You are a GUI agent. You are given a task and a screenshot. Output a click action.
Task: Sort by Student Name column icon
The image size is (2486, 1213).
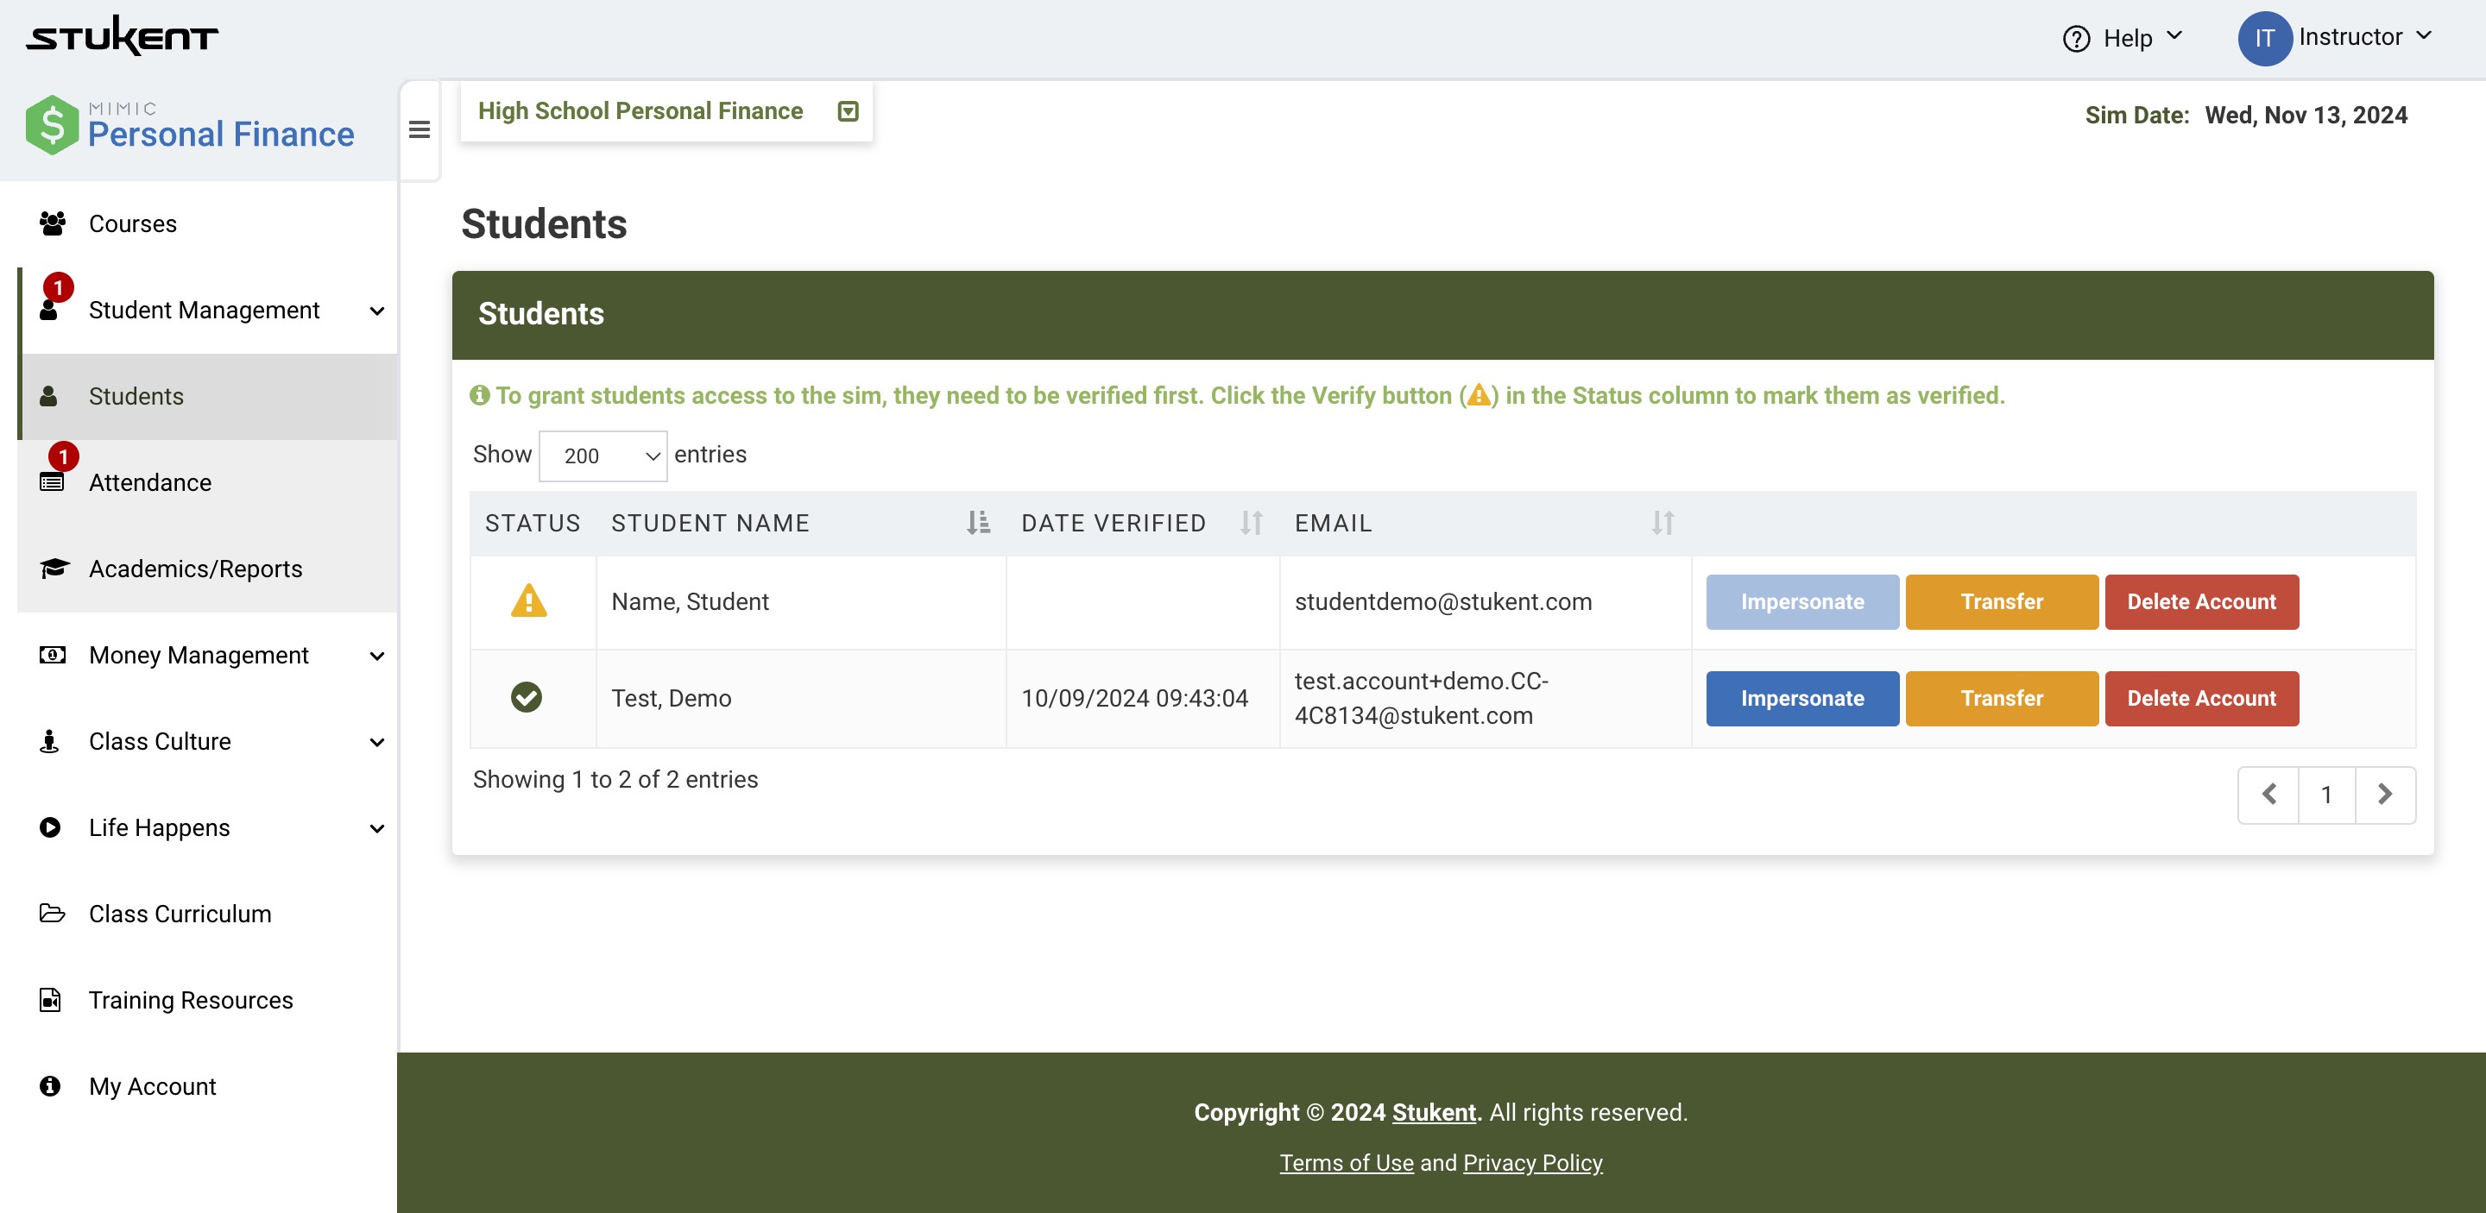[978, 523]
